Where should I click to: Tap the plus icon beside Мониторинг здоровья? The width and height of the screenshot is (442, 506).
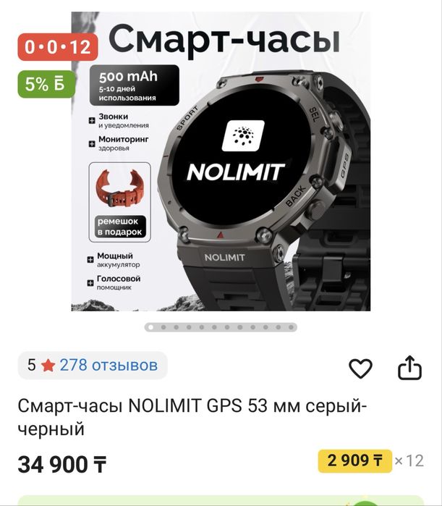92,143
